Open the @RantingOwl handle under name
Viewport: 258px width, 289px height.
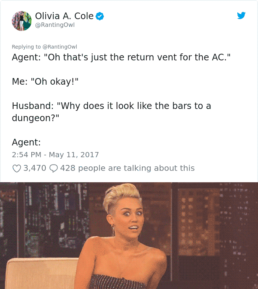55,25
